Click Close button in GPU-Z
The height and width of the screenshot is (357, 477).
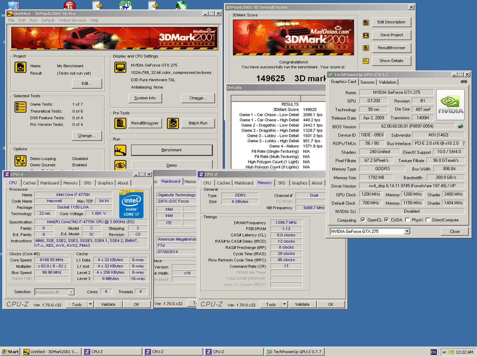(x=455, y=231)
